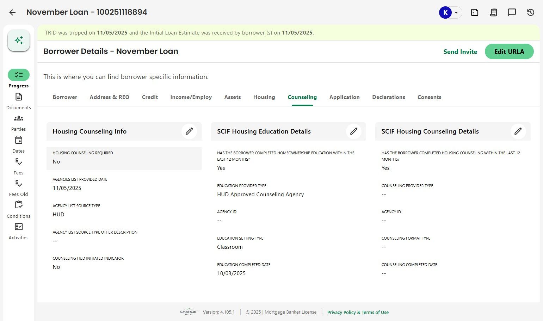
Task: Open Privacy Policy & Terms of Use
Action: (358, 312)
